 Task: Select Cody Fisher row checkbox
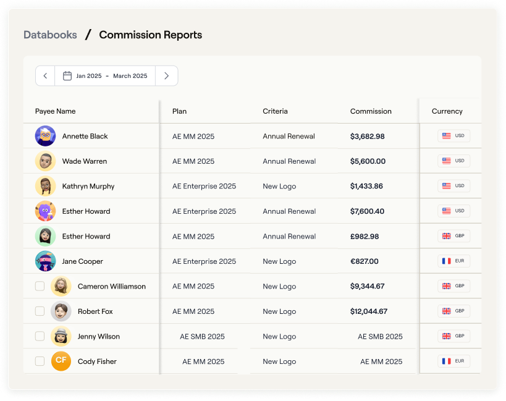click(40, 361)
